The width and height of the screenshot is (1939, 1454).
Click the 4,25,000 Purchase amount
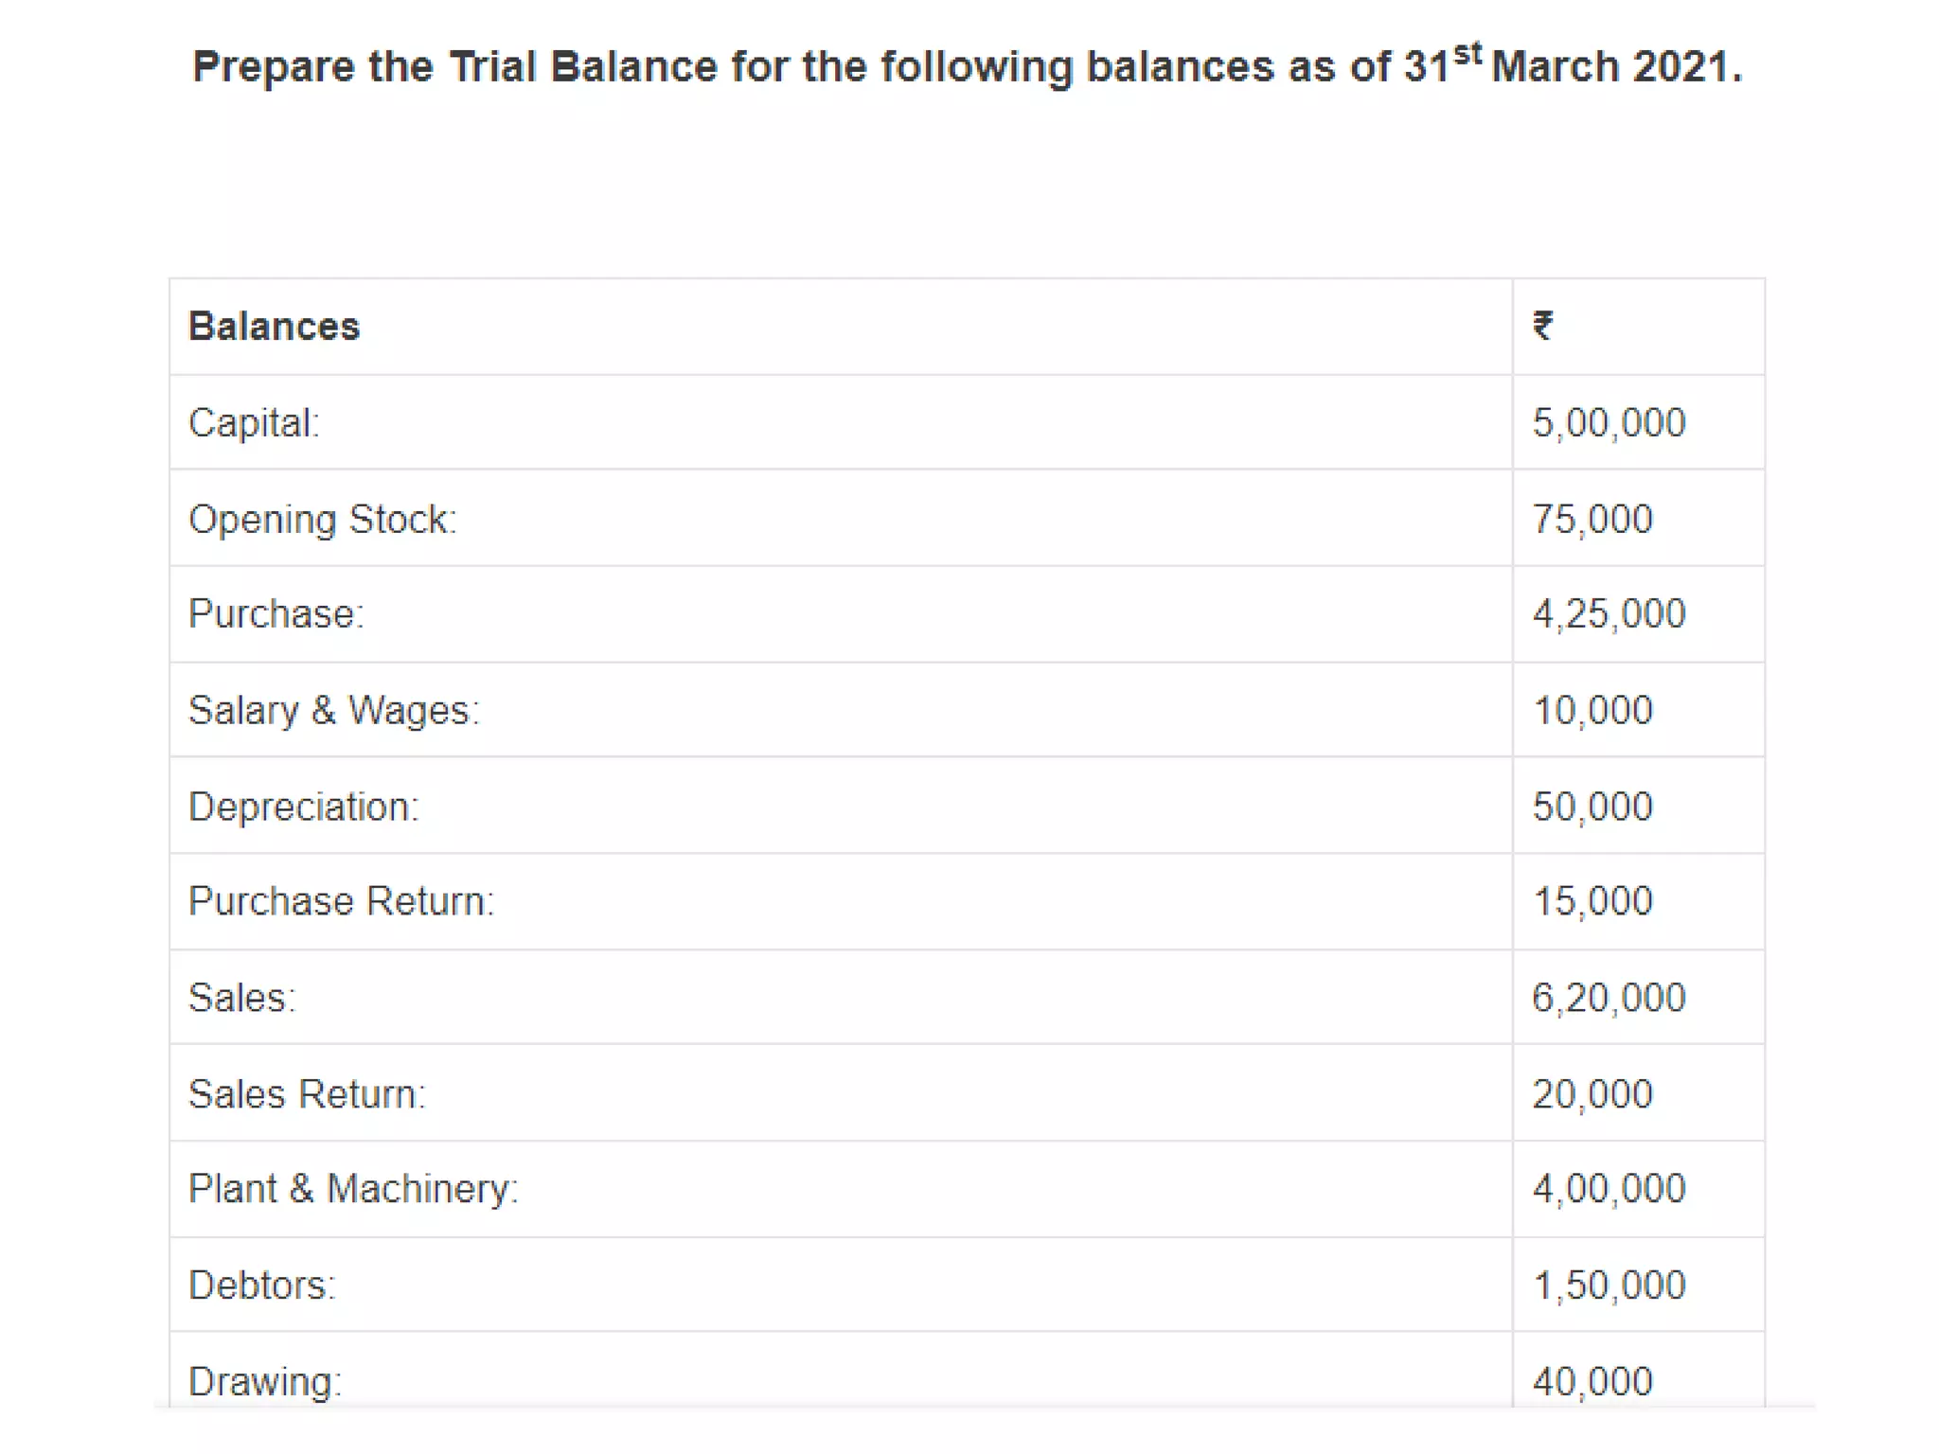[1609, 614]
